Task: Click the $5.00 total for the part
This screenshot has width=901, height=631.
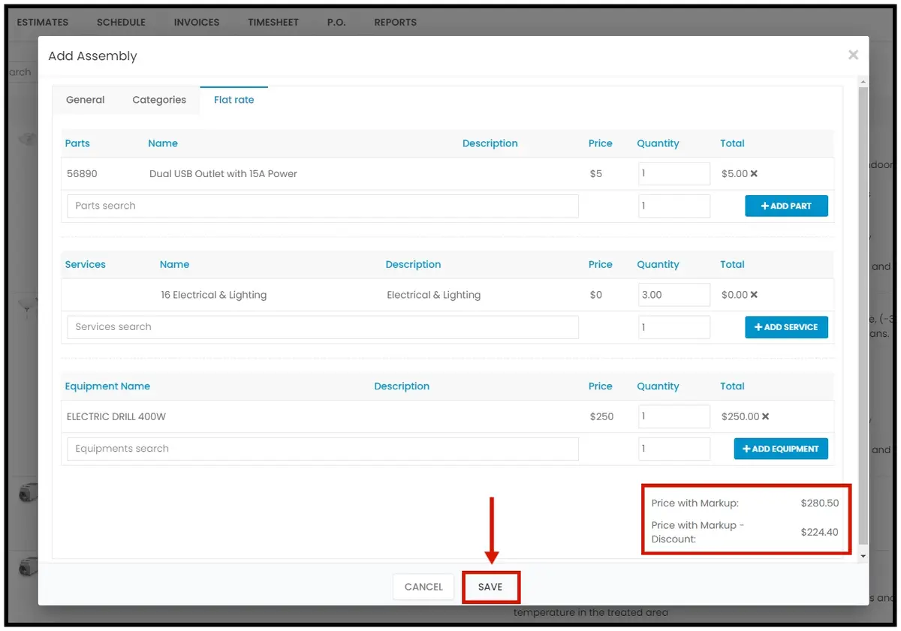Action: pos(734,174)
